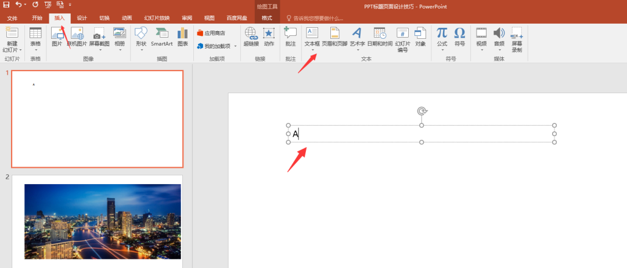Click the 超链接 hyperlink icon
Viewport: 627px width, 268px height.
(251, 36)
